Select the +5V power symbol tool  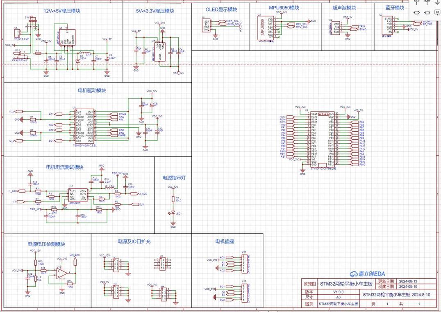click(427, 2)
